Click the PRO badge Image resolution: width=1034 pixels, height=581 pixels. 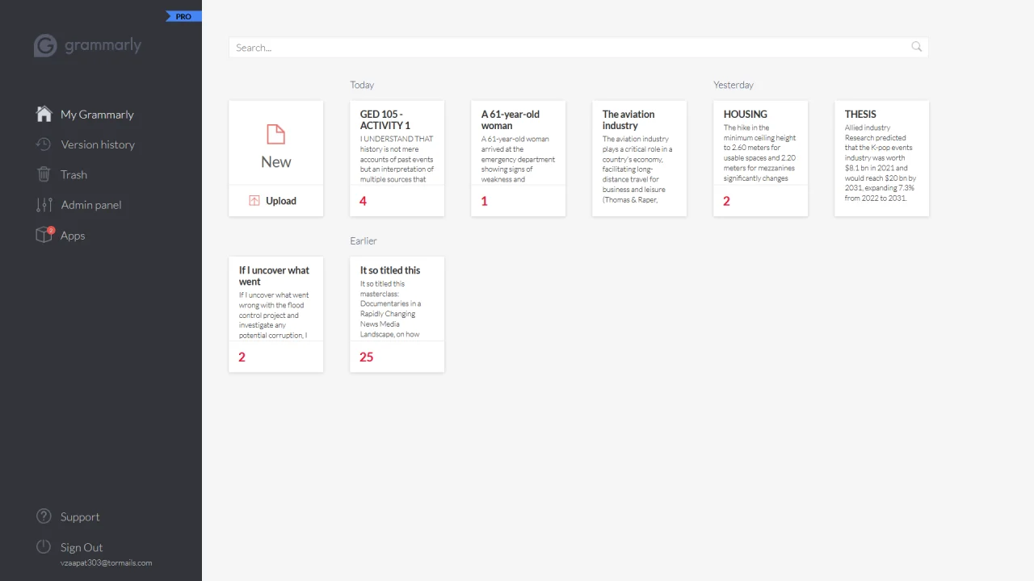(x=183, y=16)
